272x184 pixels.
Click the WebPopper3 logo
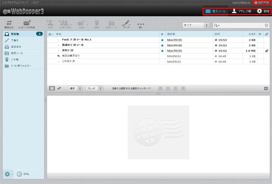pos(23,12)
